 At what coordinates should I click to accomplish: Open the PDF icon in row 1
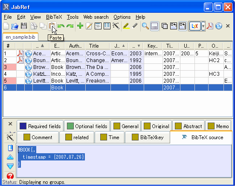click(20, 53)
